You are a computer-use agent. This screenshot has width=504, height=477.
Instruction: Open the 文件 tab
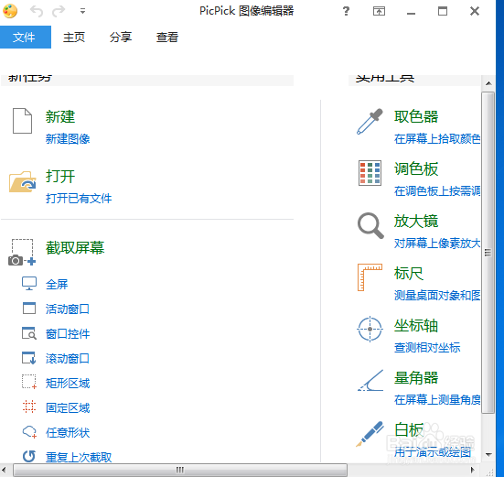pos(26,37)
